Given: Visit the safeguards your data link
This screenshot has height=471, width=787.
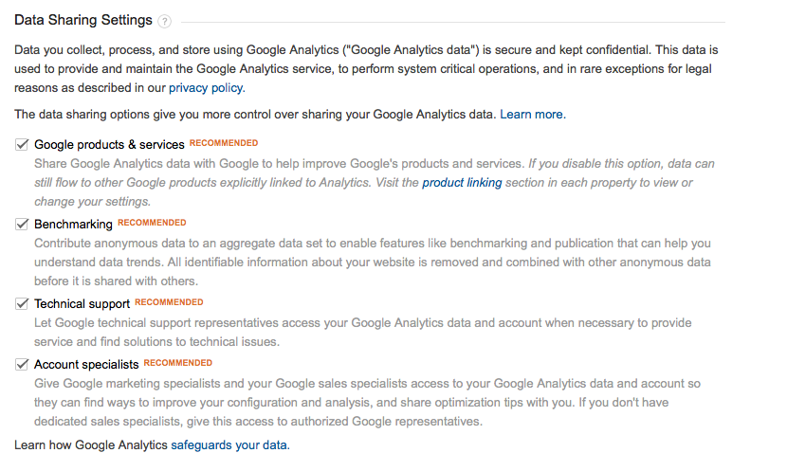Looking at the screenshot, I should 230,444.
